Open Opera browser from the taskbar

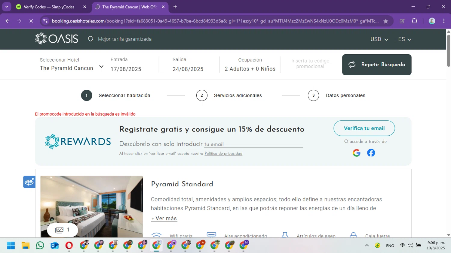click(69, 245)
